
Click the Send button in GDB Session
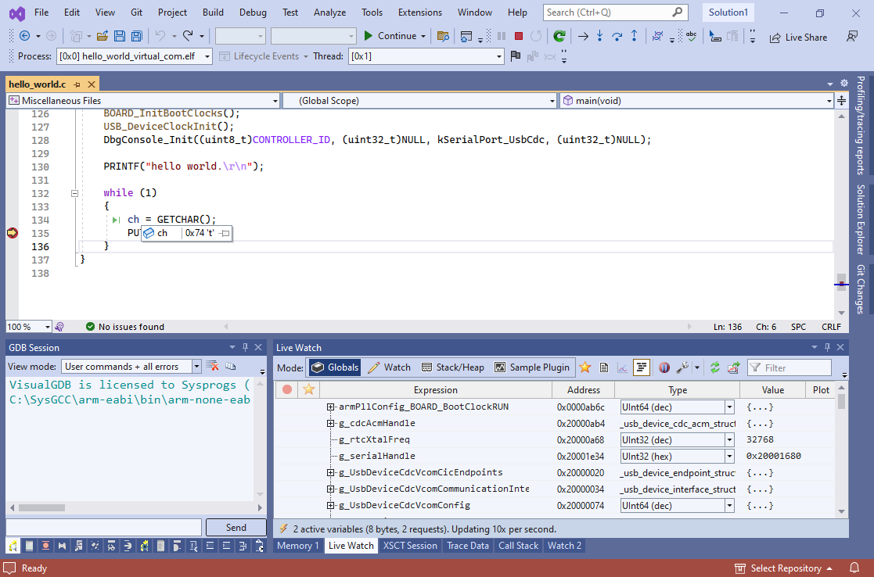[x=236, y=528]
